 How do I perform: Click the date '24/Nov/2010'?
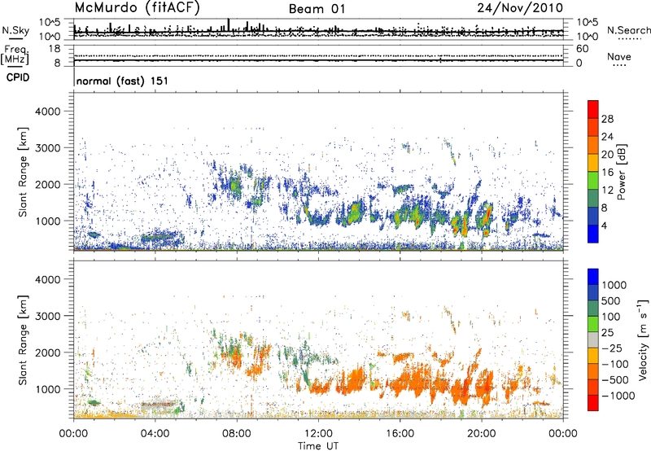tap(520, 8)
